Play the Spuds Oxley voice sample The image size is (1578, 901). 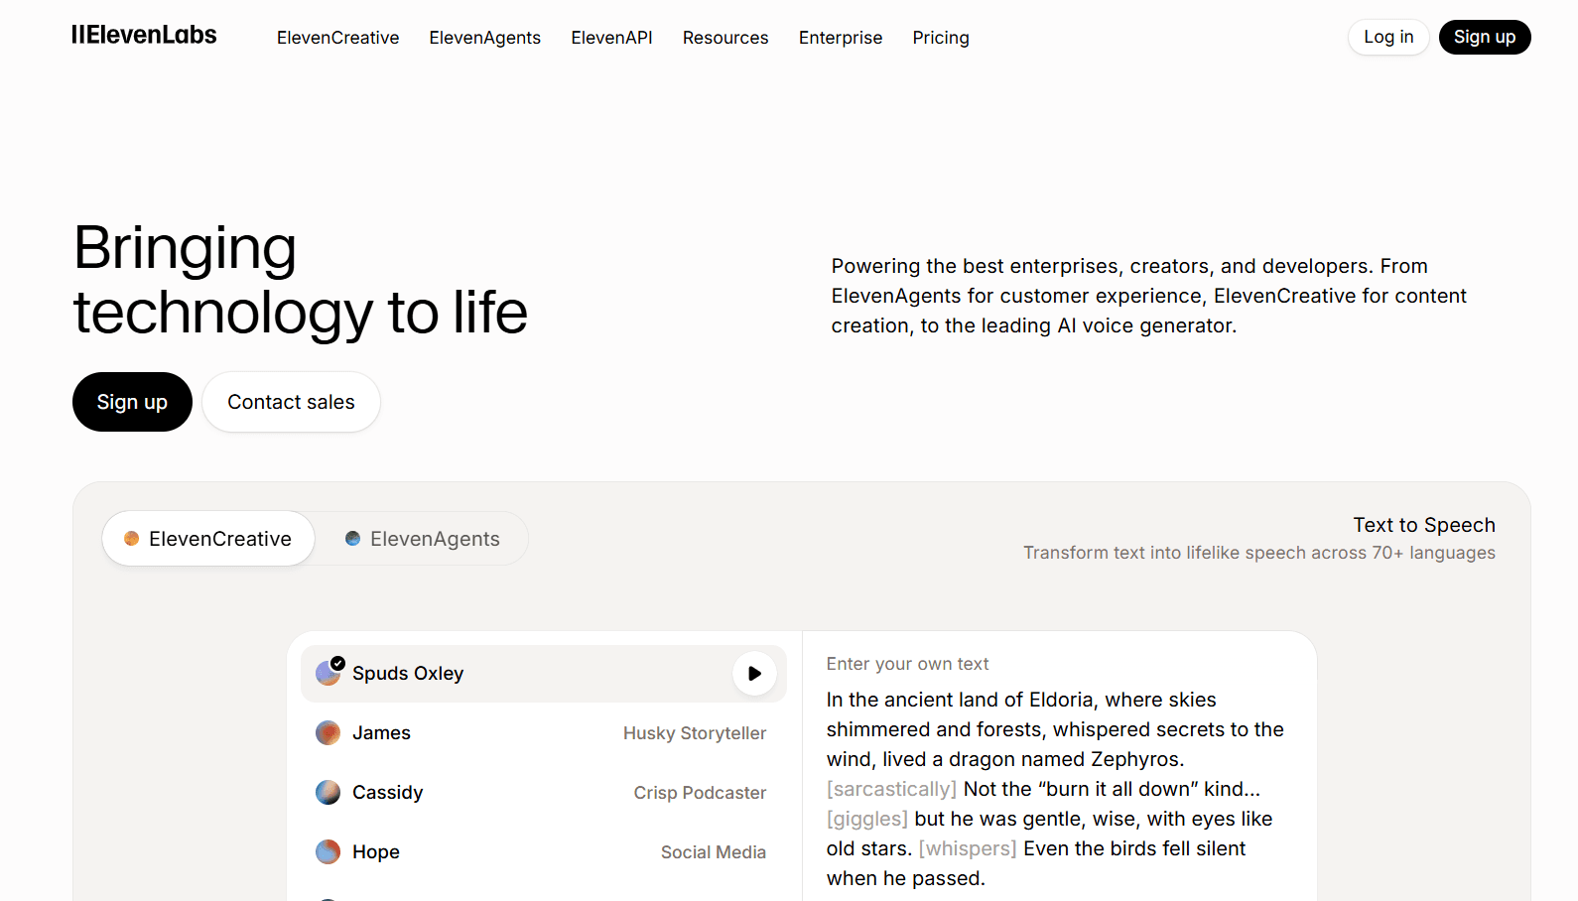[x=754, y=674]
